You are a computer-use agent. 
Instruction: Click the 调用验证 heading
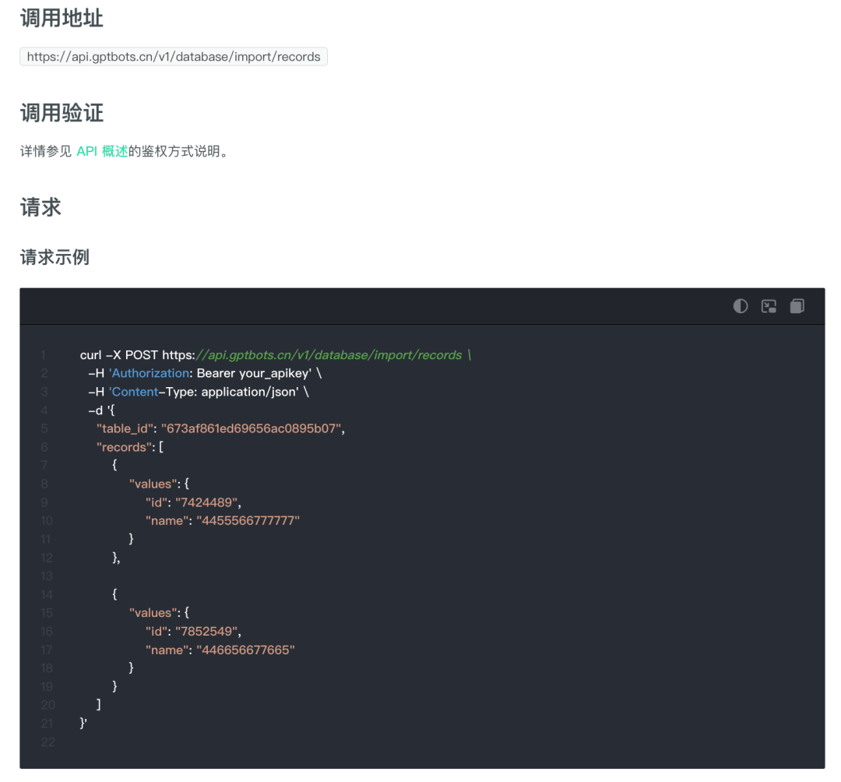[x=62, y=113]
